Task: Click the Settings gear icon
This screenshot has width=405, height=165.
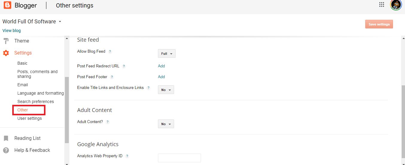Action: [x=6, y=53]
